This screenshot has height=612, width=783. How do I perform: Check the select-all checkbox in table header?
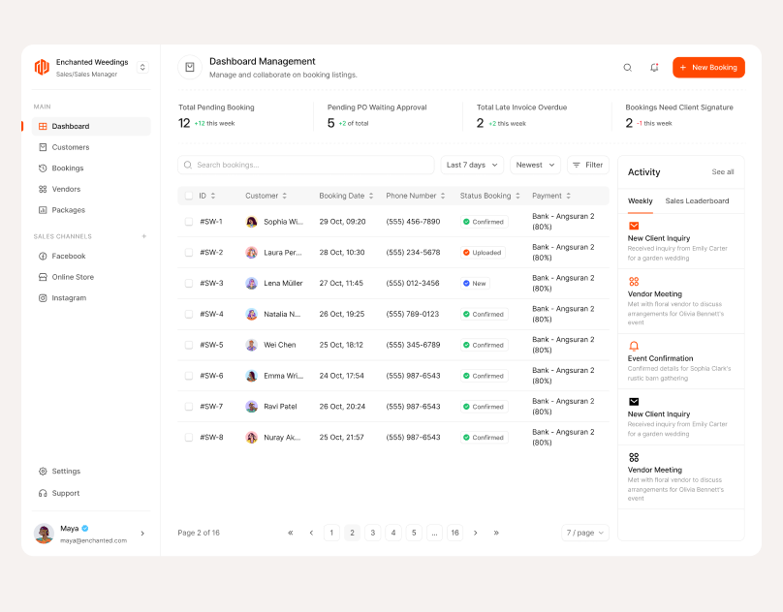[188, 195]
